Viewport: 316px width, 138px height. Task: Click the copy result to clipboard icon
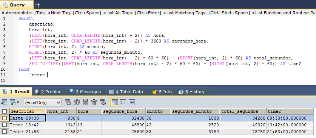coord(12,103)
